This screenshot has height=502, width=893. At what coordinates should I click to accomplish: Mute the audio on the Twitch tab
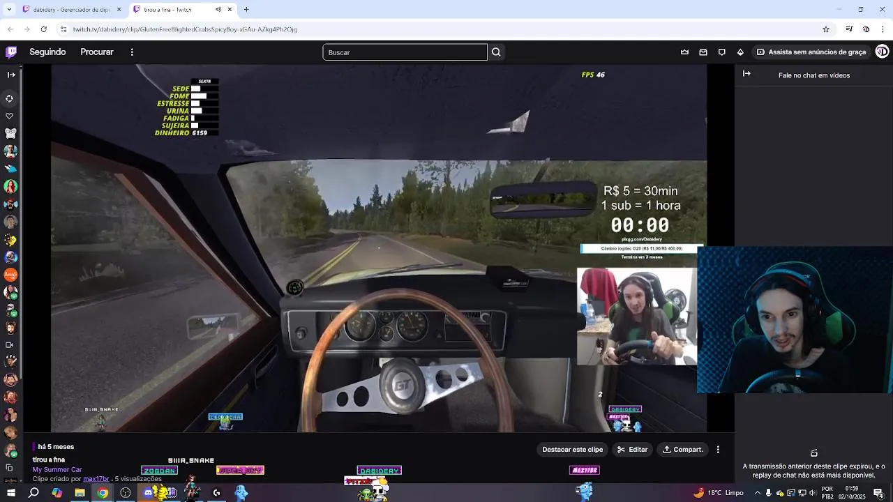[218, 10]
